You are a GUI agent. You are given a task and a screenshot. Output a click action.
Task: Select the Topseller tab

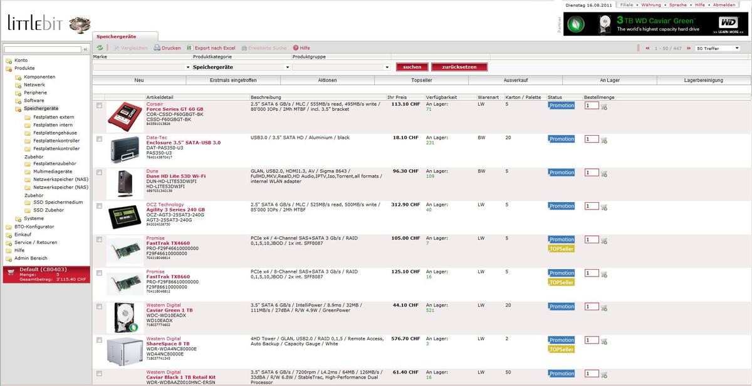tap(421, 80)
